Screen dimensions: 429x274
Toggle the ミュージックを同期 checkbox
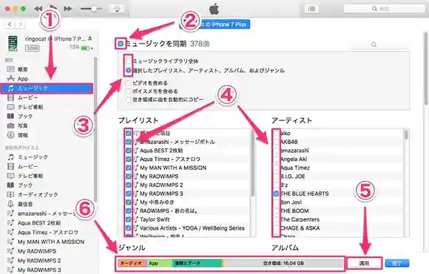click(x=121, y=44)
